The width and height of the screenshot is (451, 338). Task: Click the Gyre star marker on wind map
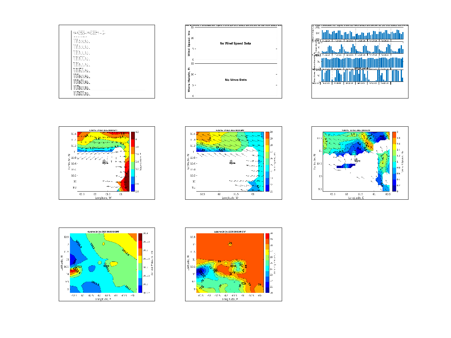coord(231,161)
